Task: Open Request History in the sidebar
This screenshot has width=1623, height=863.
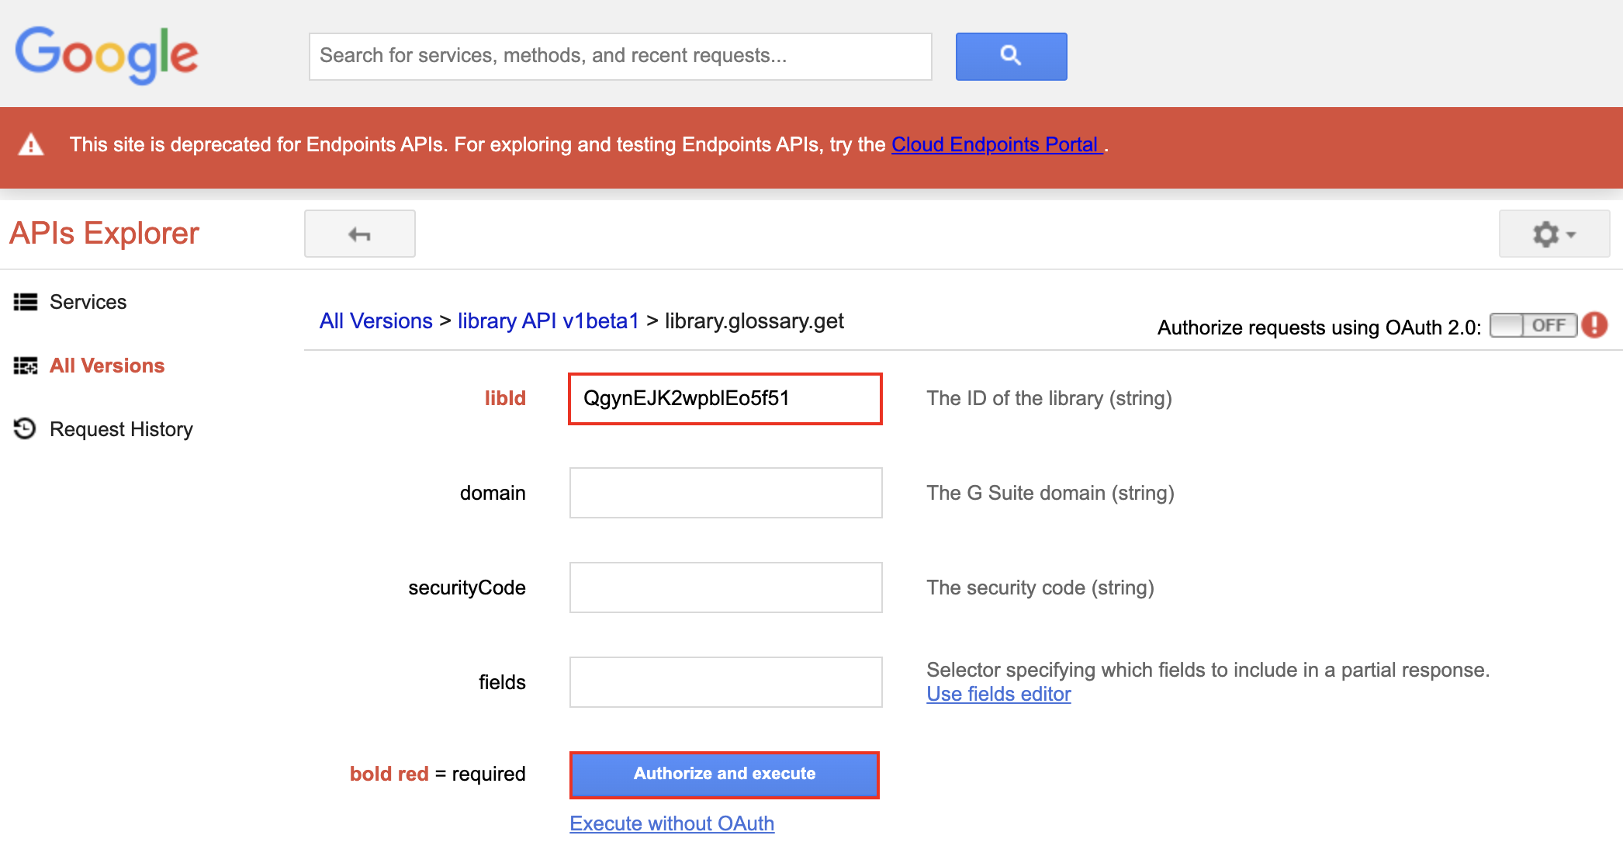Action: click(x=121, y=429)
